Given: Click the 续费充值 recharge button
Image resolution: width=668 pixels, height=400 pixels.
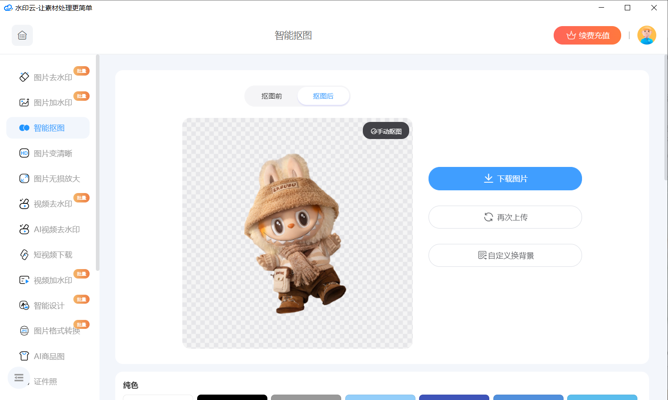Looking at the screenshot, I should (587, 35).
